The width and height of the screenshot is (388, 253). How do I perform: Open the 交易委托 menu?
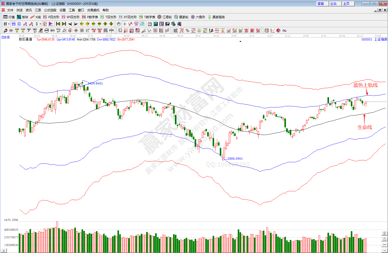[93, 10]
